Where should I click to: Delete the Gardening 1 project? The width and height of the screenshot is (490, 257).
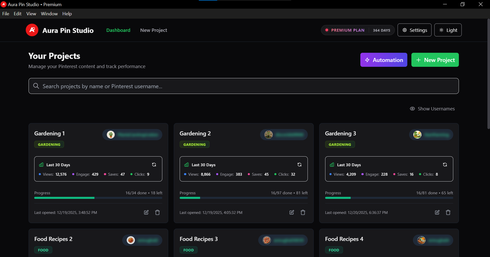[157, 212]
